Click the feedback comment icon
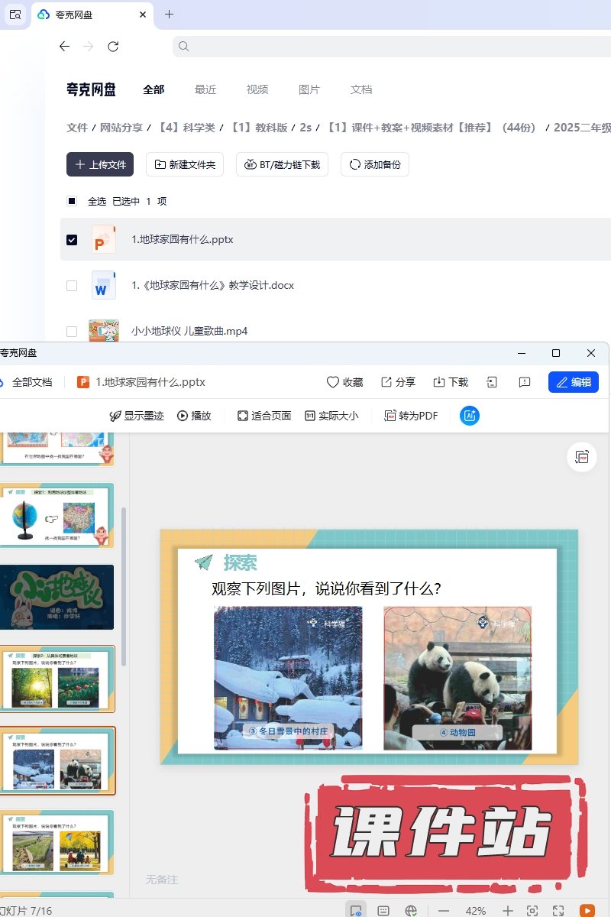The image size is (611, 917). (x=524, y=382)
